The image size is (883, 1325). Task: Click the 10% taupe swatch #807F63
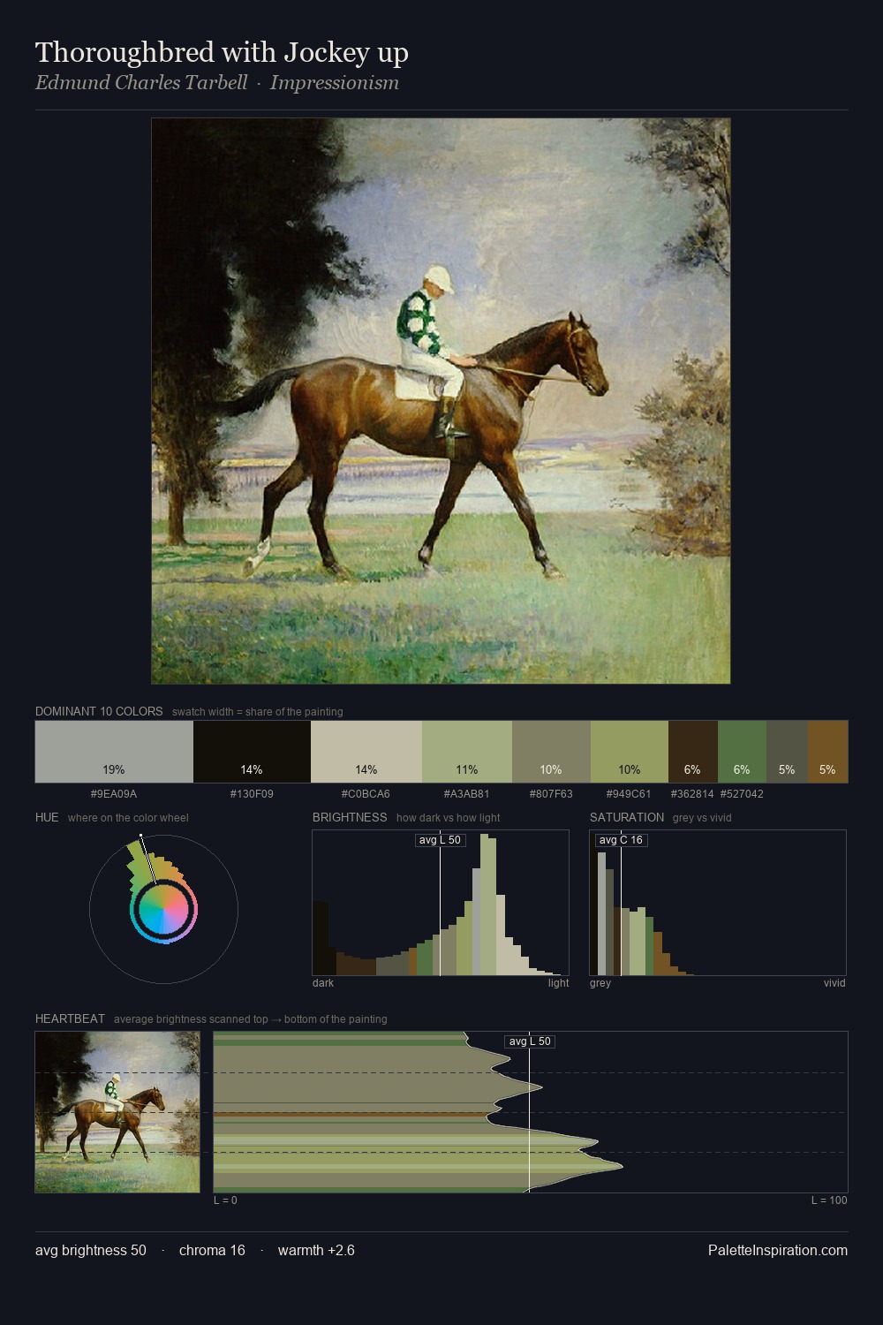click(x=551, y=752)
